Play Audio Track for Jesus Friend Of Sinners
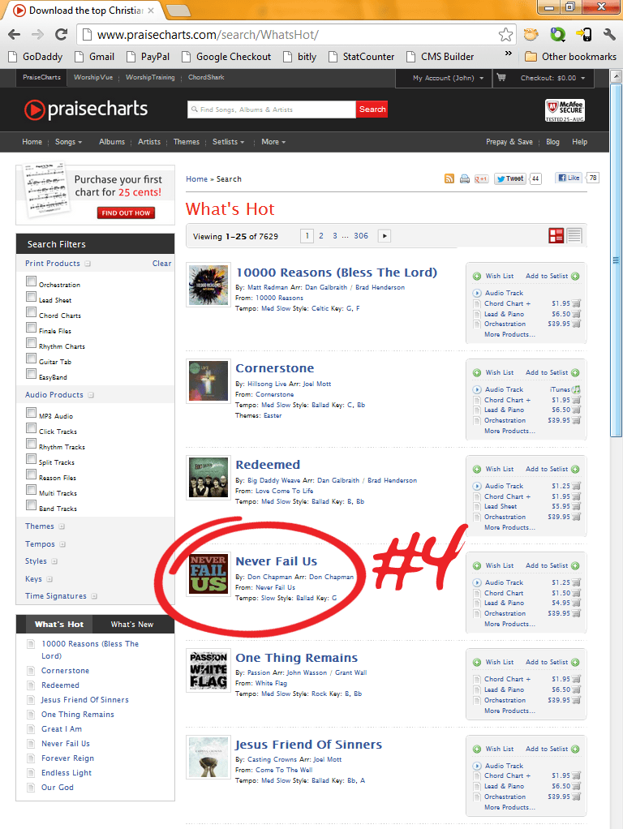 [476, 766]
